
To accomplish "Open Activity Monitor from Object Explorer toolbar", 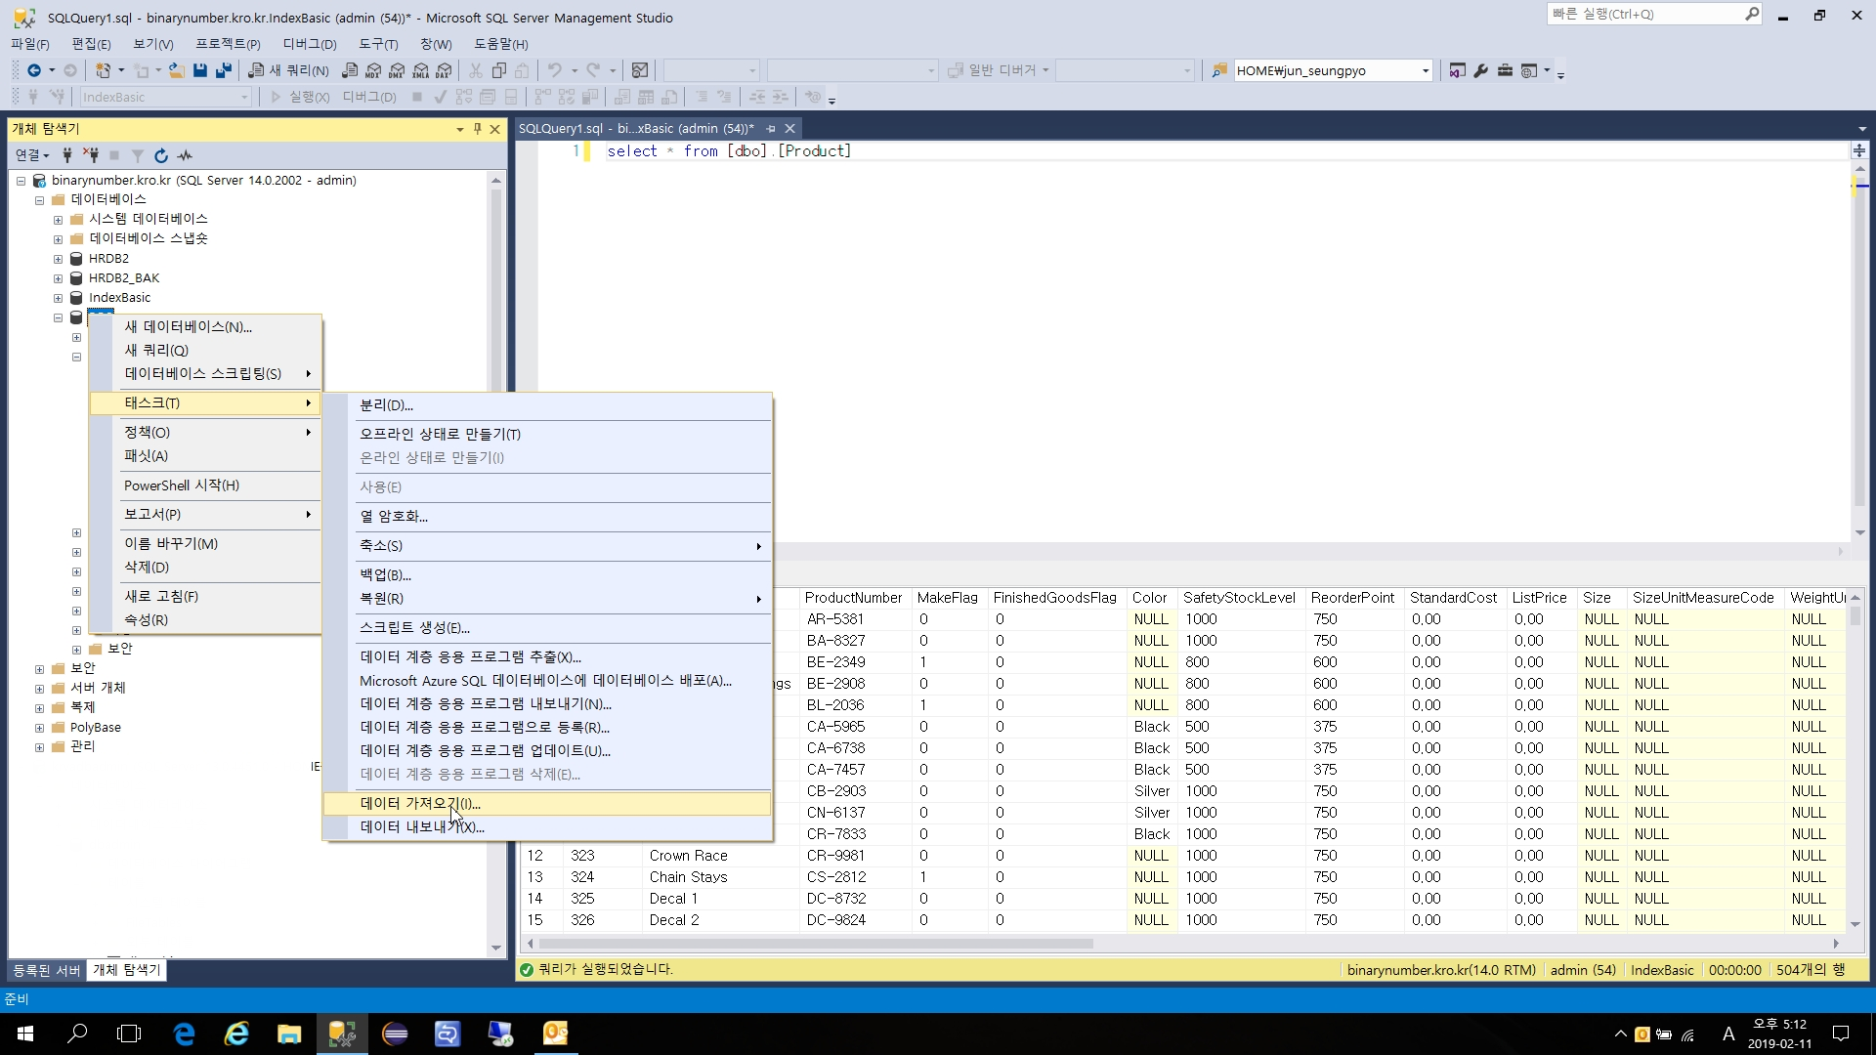I will pos(186,156).
